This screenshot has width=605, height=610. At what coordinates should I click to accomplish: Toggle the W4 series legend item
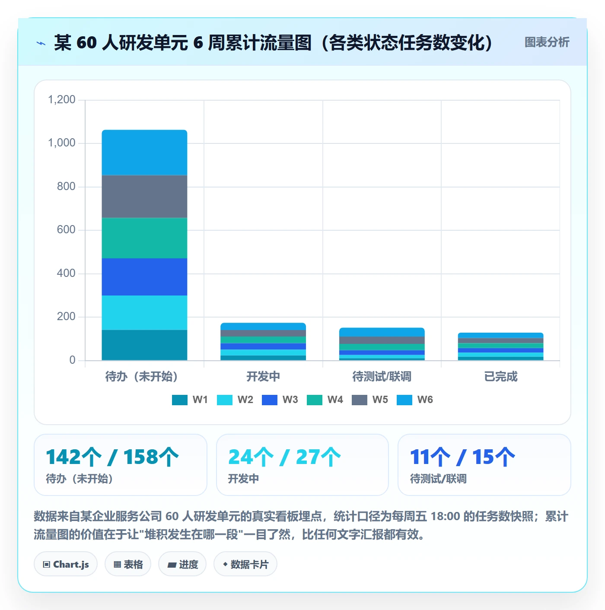click(x=325, y=400)
